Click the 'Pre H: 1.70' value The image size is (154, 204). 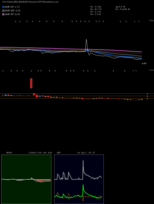click(x=96, y=9)
